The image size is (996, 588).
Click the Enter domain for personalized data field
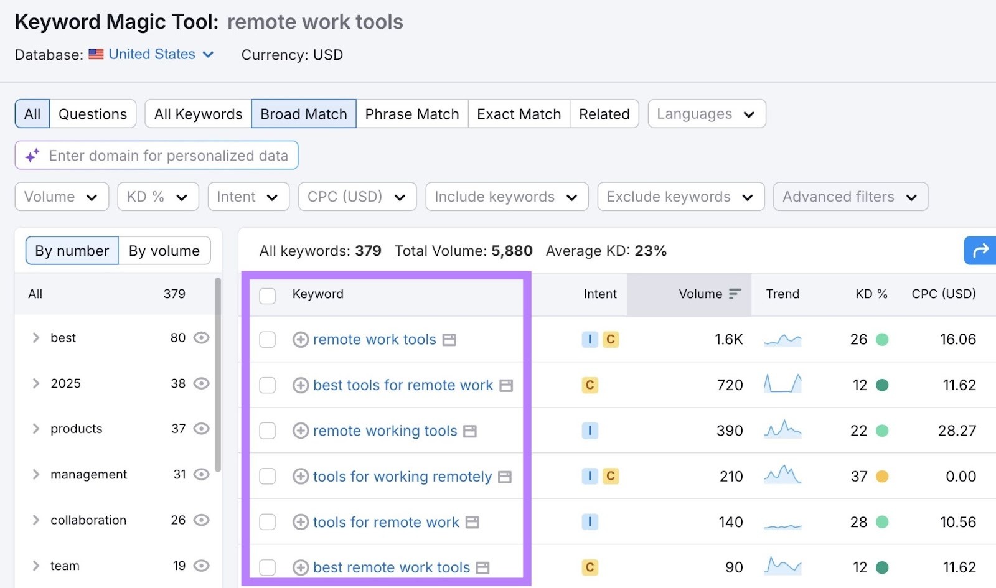click(168, 156)
